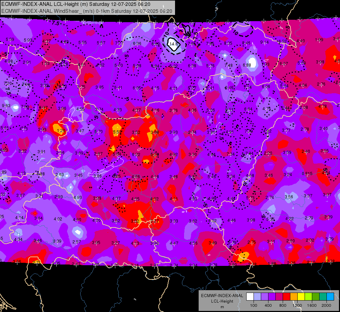Click the 9.14 wind shear value
Viewport: 340px width, 312px height.
point(264,42)
